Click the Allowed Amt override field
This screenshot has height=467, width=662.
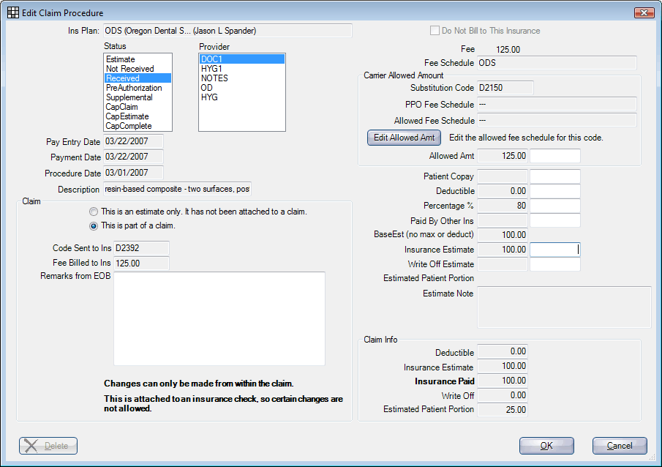[x=554, y=156]
